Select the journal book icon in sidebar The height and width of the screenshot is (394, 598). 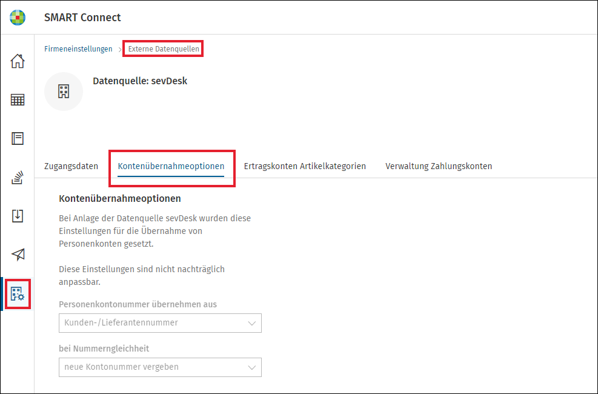click(x=18, y=138)
